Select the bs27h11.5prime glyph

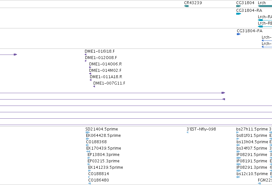tap(237, 132)
